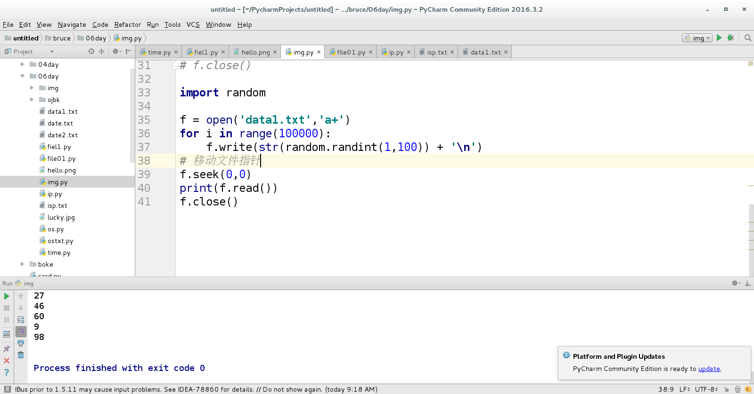Clear all console output with trash icon
The image size is (754, 394).
[21, 355]
